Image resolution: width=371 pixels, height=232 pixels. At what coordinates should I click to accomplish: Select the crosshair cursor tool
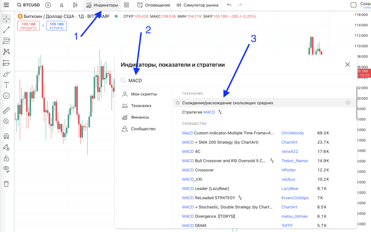(x=7, y=19)
